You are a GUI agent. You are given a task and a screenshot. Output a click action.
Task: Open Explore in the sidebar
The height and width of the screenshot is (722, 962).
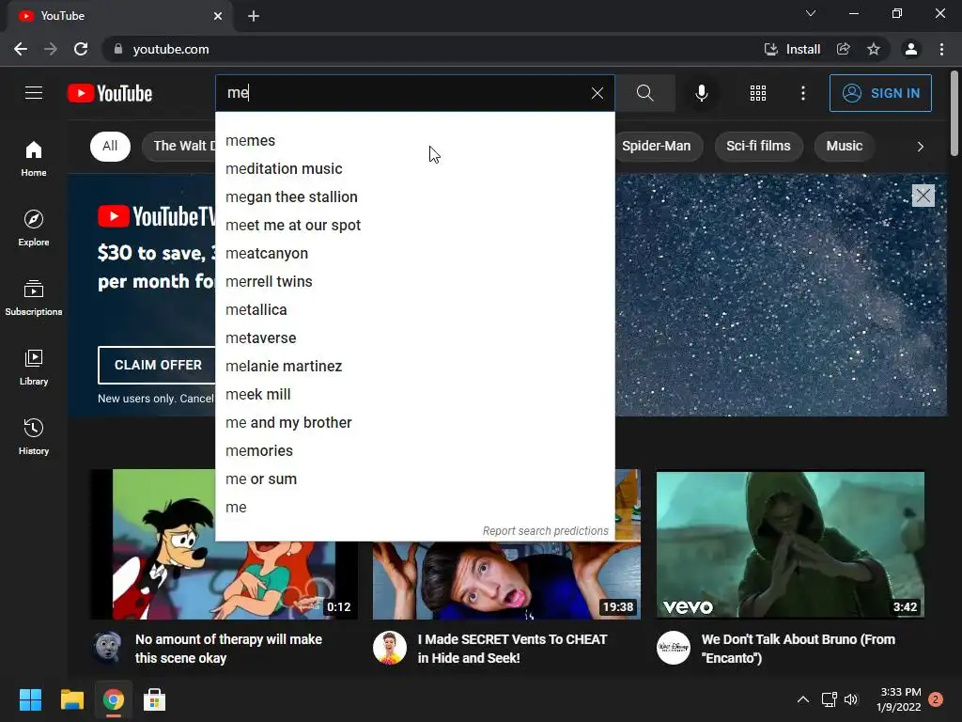[x=34, y=228]
